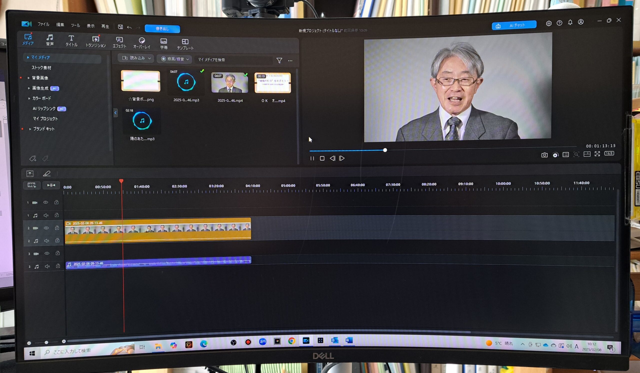Open the settings gear icon
Image resolution: width=640 pixels, height=373 pixels.
(549, 23)
